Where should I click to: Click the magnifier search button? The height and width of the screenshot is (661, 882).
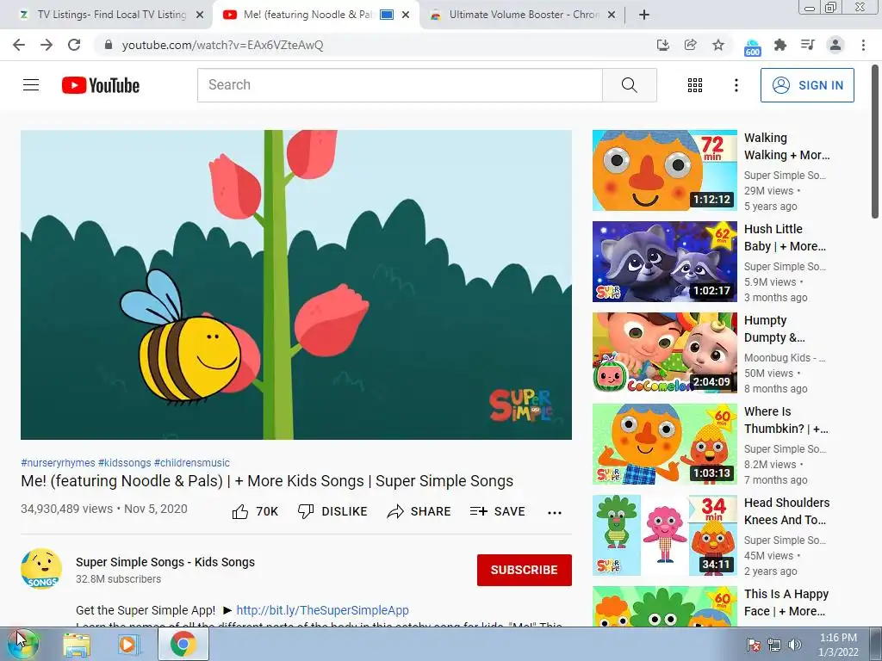click(630, 85)
